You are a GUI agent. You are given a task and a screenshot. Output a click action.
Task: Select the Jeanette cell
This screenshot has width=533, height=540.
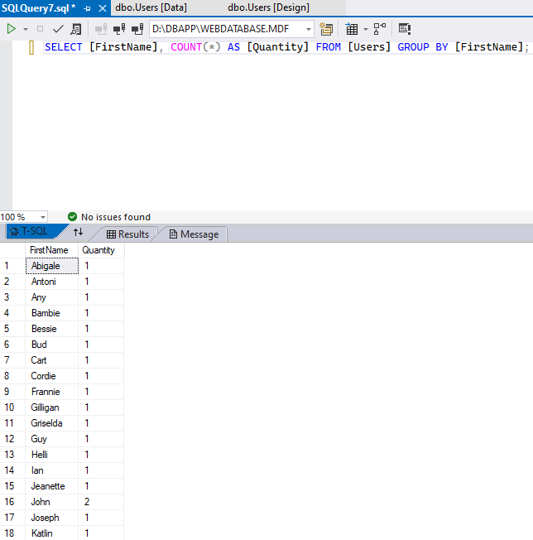[52, 486]
